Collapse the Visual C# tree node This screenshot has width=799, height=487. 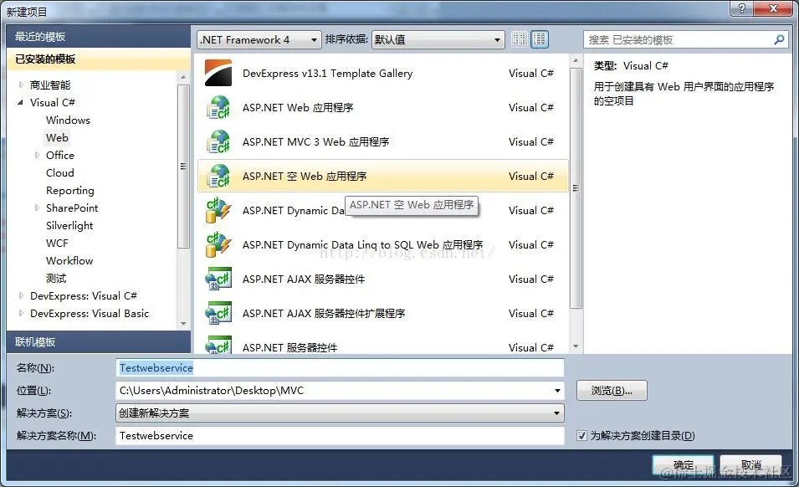(x=20, y=102)
